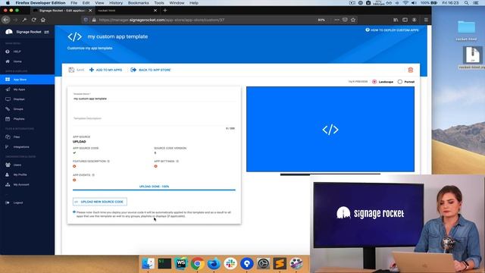Bookmark this page with star icon
Viewport: 485px width, 273px height.
[x=353, y=20]
